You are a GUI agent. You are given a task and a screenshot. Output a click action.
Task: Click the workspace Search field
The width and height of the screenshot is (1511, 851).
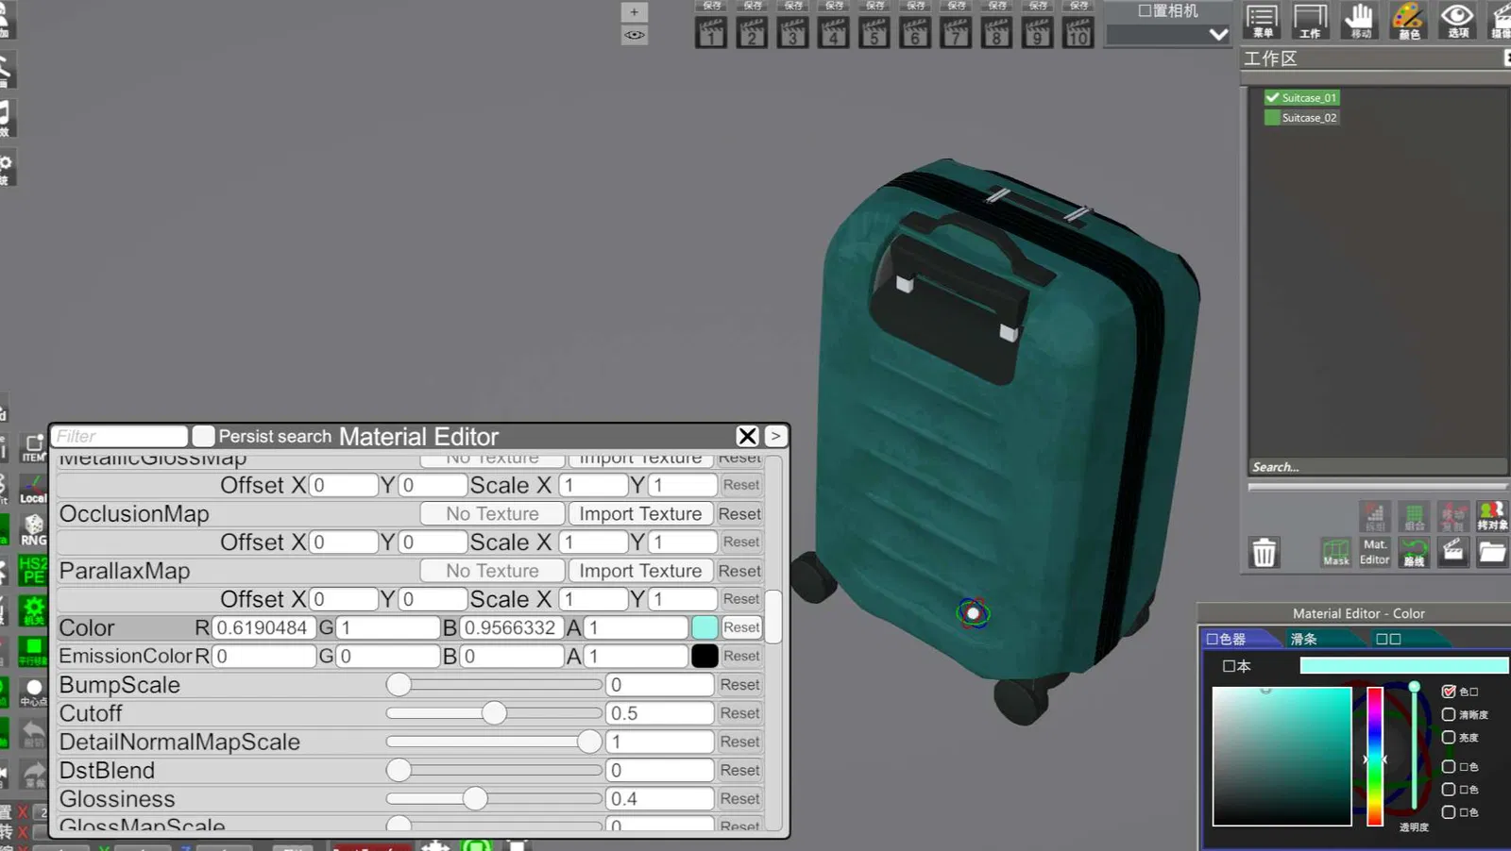click(x=1377, y=467)
